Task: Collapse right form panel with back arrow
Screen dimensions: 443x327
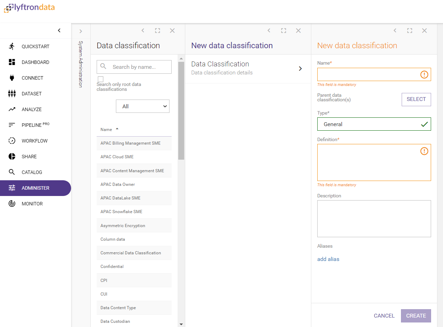Action: click(395, 31)
